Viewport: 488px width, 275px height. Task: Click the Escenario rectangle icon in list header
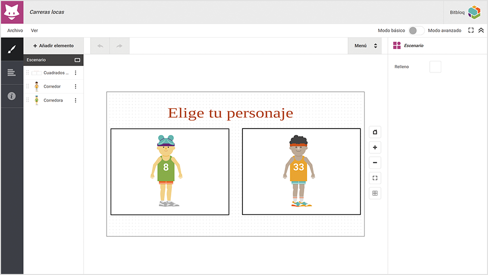(x=77, y=60)
